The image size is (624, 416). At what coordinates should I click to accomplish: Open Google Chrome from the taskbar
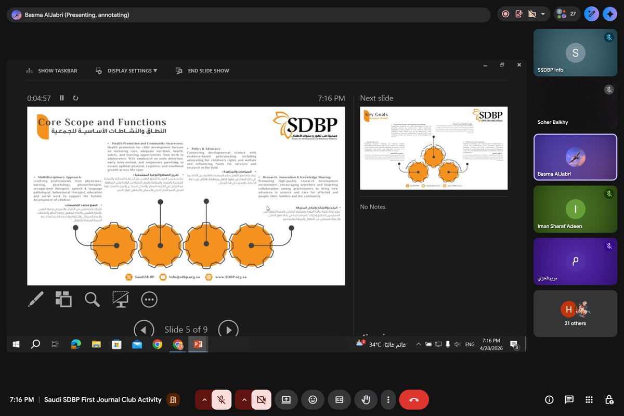(x=158, y=344)
